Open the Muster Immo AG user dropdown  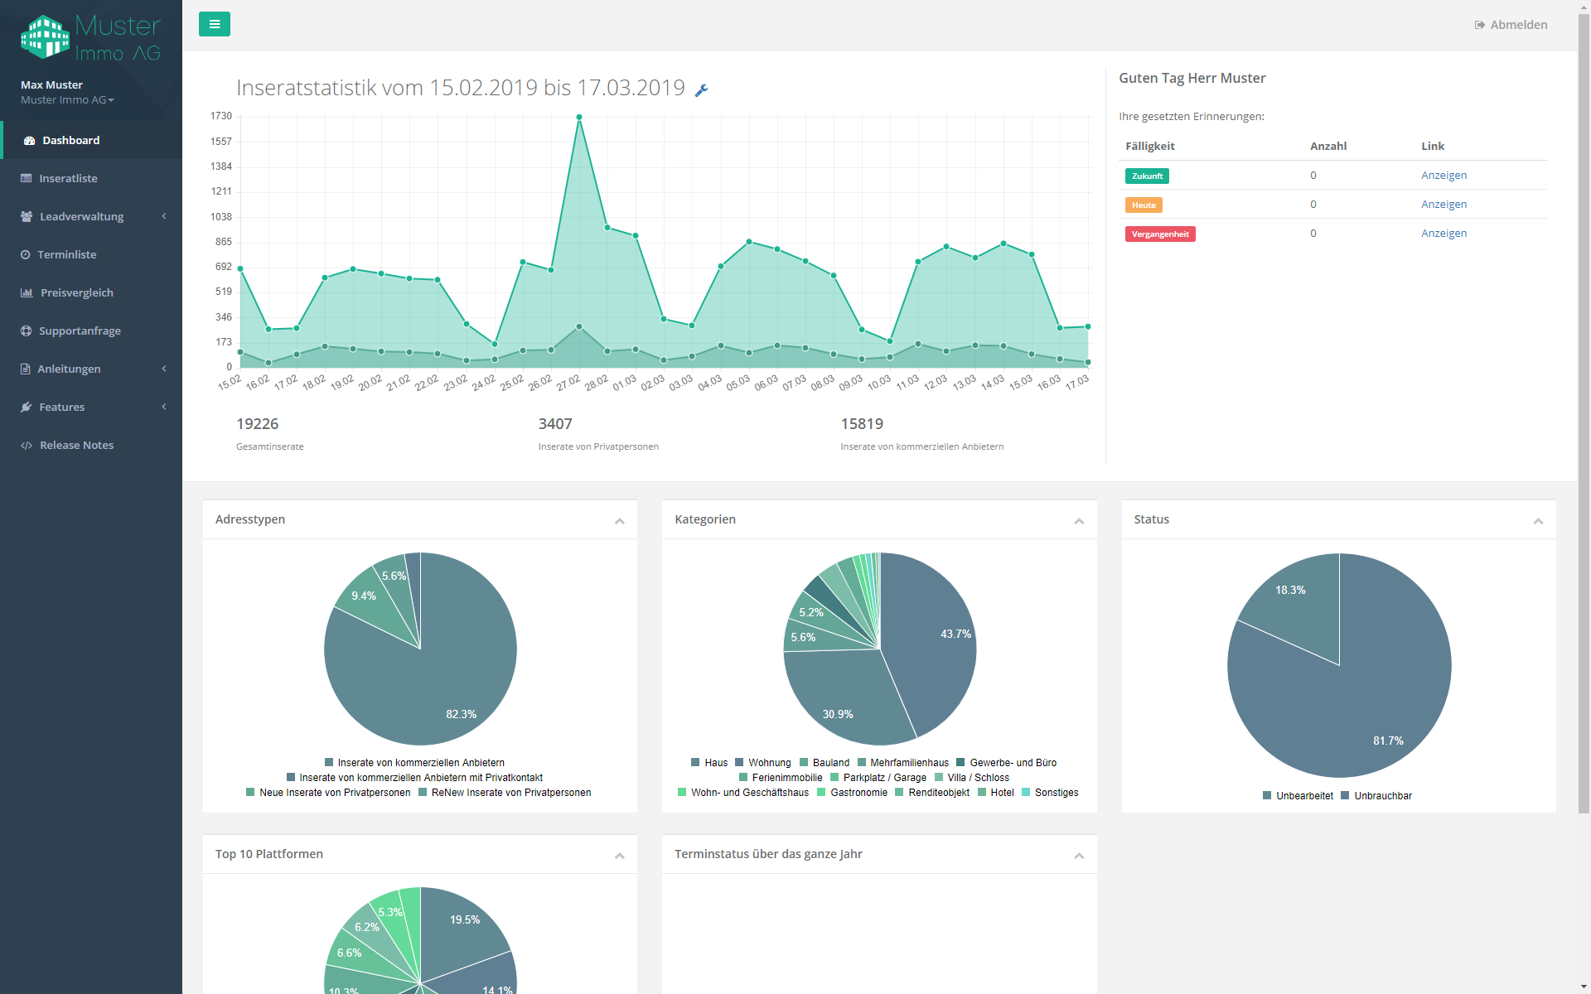coord(67,100)
